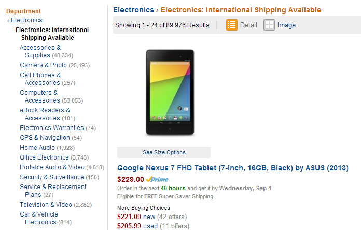Select Portable Audio & Video category
The height and width of the screenshot is (230, 361).
click(52, 167)
